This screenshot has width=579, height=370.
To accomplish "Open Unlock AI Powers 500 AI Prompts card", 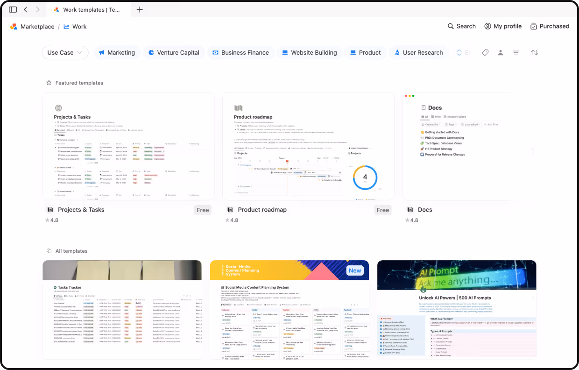I will [457, 310].
